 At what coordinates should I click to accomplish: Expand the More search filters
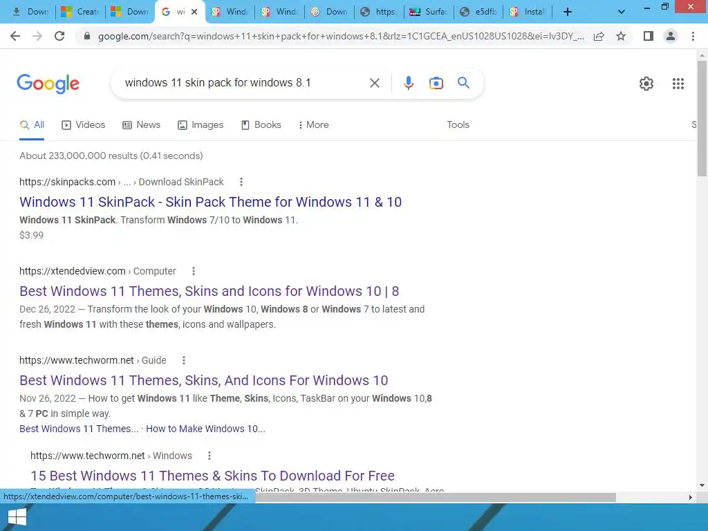pos(313,124)
